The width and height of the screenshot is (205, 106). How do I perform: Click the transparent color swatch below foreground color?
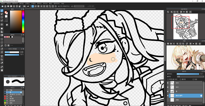(6, 16)
